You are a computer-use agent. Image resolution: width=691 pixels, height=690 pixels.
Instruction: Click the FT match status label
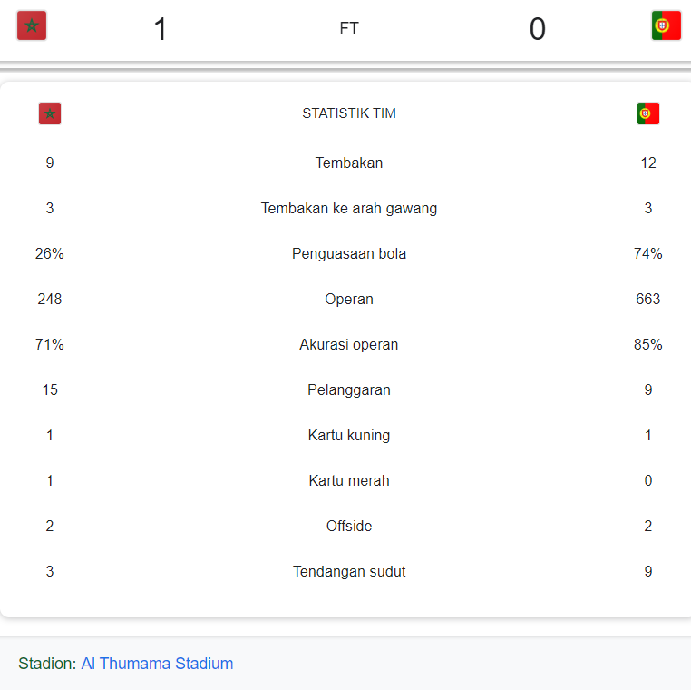point(349,28)
